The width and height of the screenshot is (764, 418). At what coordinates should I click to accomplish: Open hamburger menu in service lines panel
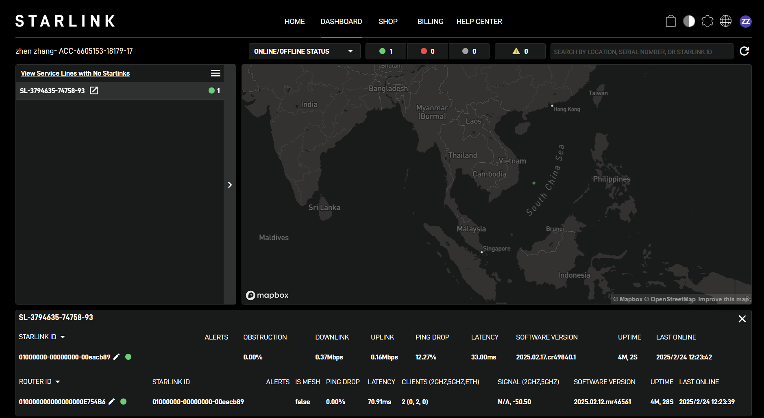(x=215, y=73)
